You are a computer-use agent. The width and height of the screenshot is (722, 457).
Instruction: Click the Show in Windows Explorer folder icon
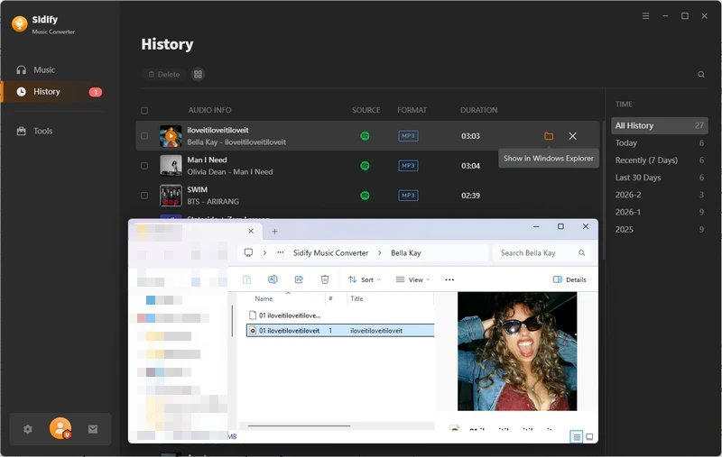tap(548, 136)
